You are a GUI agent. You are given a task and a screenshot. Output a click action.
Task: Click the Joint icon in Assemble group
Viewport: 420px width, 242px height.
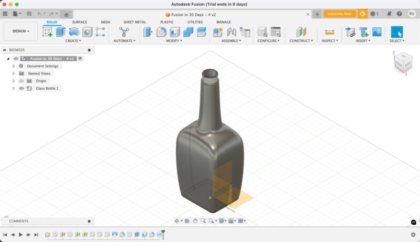[x=232, y=32]
